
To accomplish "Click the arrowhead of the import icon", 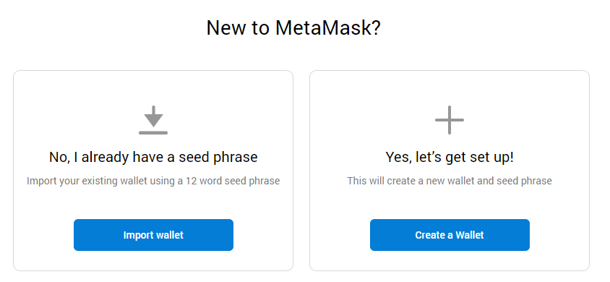I will click(153, 120).
